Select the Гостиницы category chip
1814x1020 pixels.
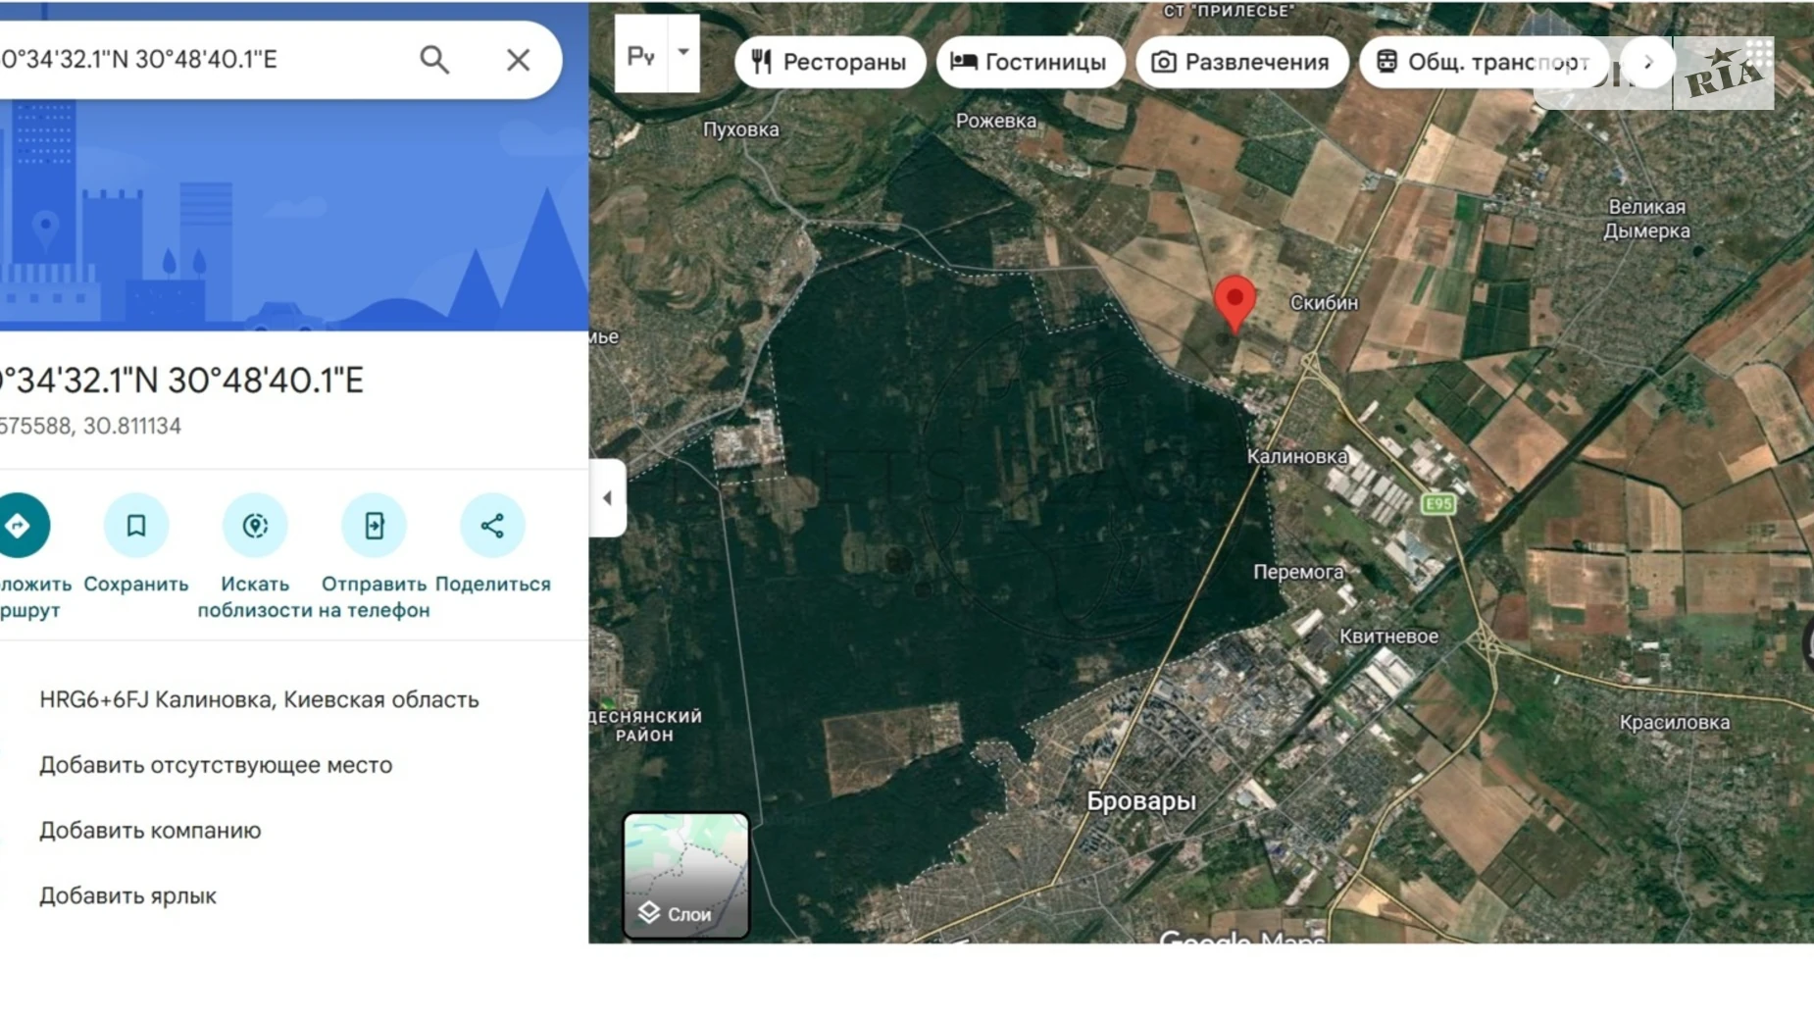(1030, 62)
